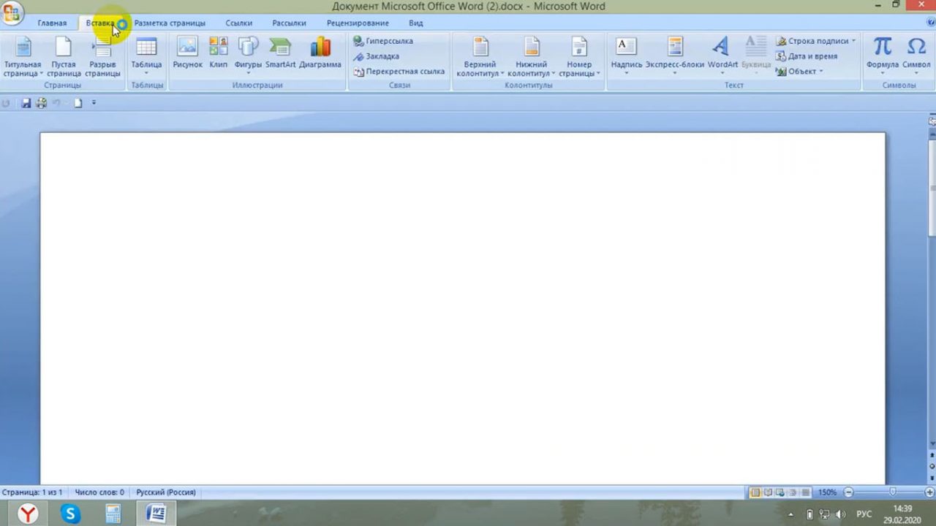Open the Строка подписи signature line dropdown
Screen dimensions: 936x526
815,41
